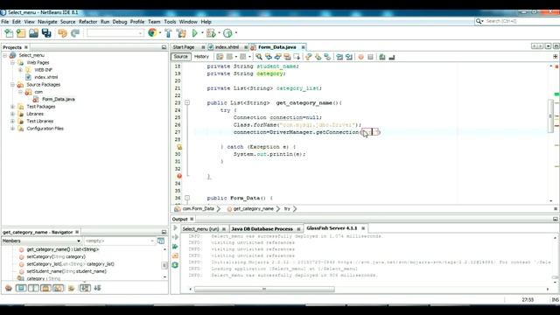Expand the Configuration Files tree node
The image size is (560, 315).
coord(12,129)
